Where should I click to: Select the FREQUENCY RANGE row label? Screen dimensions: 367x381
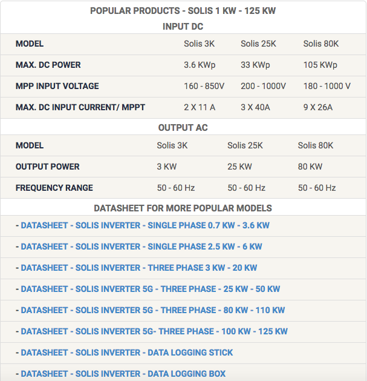(54, 188)
